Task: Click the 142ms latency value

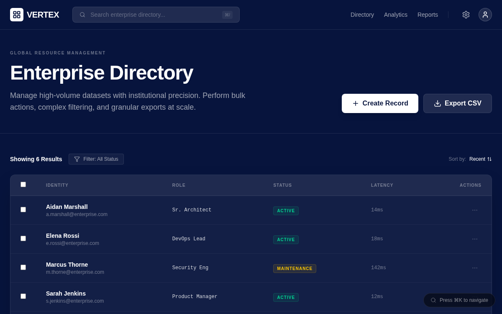Action: [379, 268]
